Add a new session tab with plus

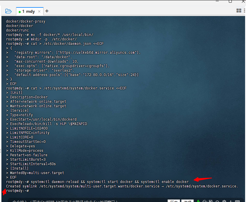pyautogui.click(x=47, y=11)
